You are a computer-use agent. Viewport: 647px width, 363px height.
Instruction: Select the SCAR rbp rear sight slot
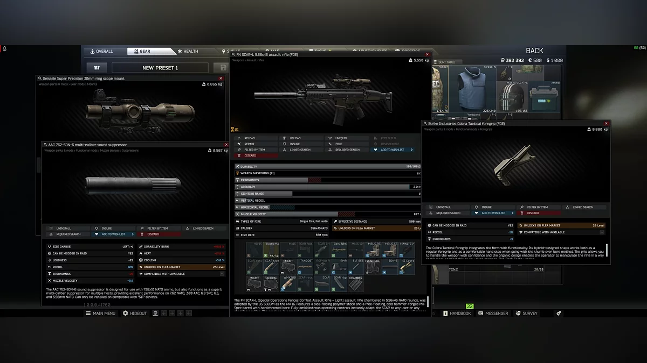(339, 284)
